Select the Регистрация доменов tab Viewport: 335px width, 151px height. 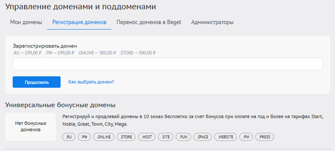[x=79, y=22]
